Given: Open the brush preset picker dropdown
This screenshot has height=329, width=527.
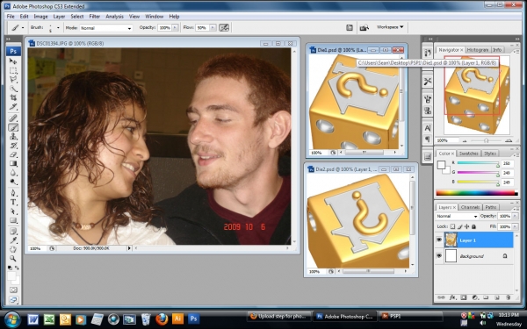Looking at the screenshot, I should (58, 27).
